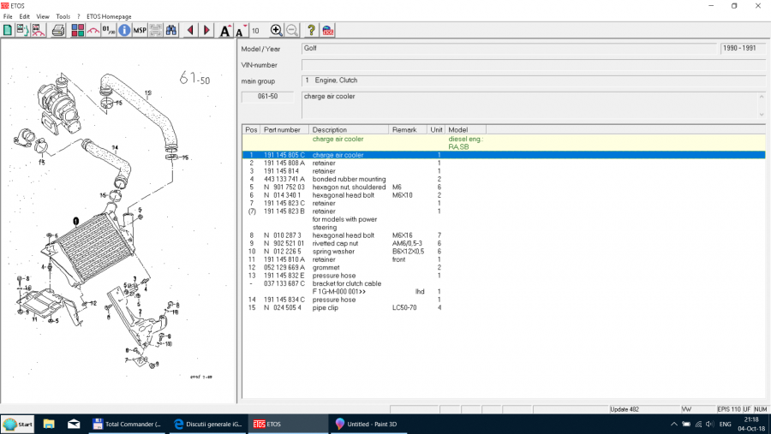
Task: Click the yellow question mark help icon
Action: [311, 31]
